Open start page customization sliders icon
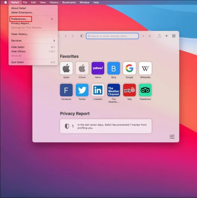 pyautogui.click(x=172, y=137)
